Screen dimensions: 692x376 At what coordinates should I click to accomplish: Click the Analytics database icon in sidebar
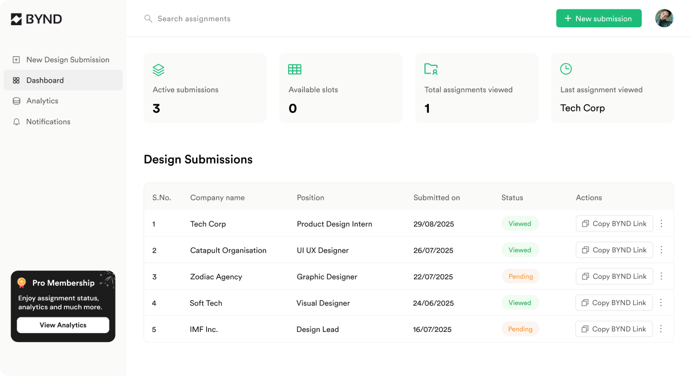coord(16,101)
